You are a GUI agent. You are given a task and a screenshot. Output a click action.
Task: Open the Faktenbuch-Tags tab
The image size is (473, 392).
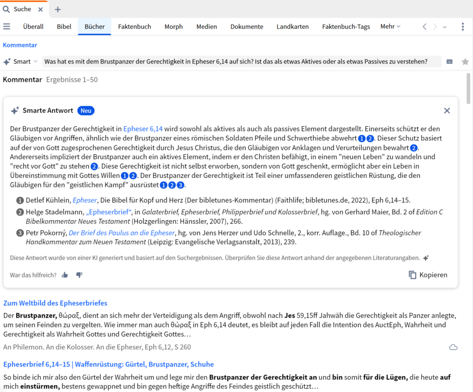tap(346, 26)
